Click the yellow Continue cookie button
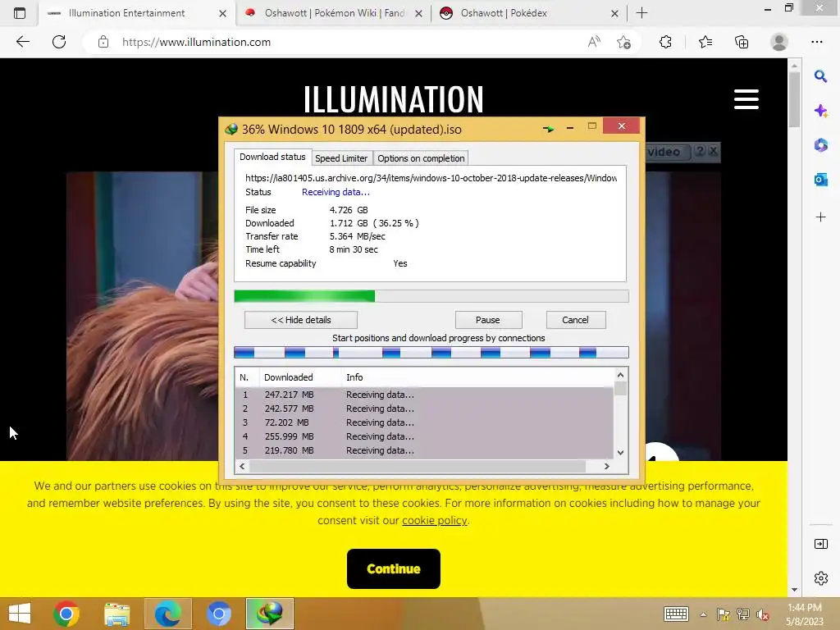This screenshot has height=630, width=840. click(x=393, y=568)
